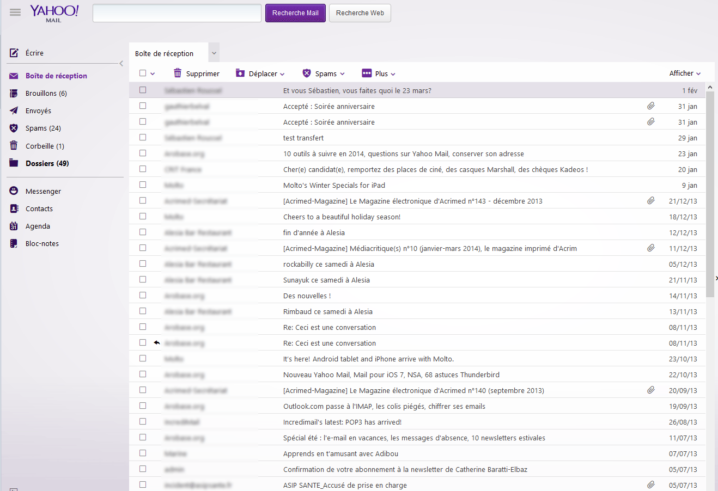Click the Spams shield icon in toolbar
Image resolution: width=718 pixels, height=491 pixels.
307,73
